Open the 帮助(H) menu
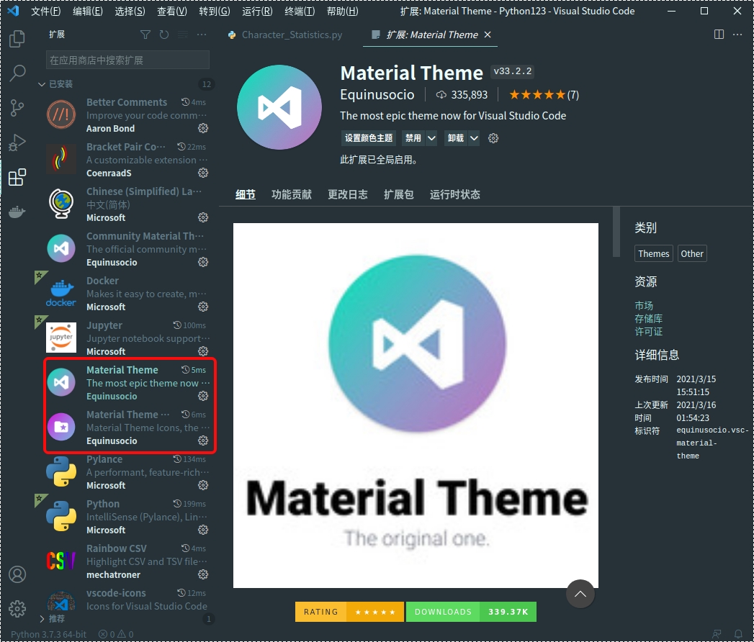 click(x=342, y=11)
